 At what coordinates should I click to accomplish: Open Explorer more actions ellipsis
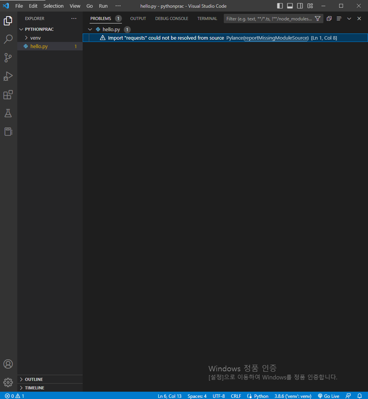coord(74,18)
